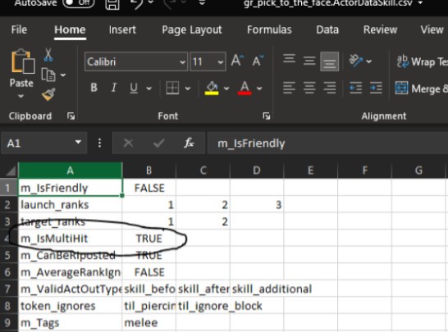448x332 pixels.
Task: Select the token_ignores cell
Action: coord(71,306)
